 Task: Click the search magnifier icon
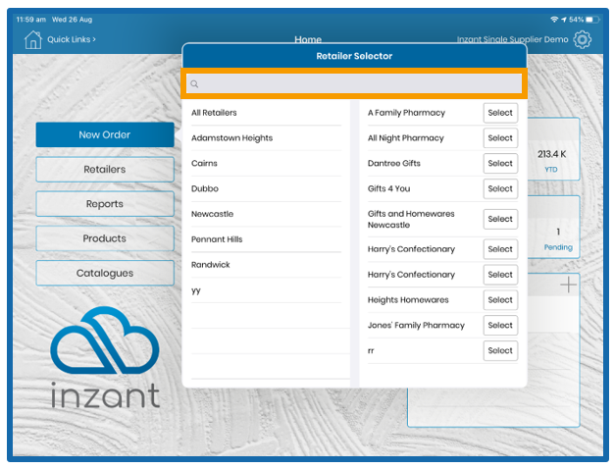194,83
